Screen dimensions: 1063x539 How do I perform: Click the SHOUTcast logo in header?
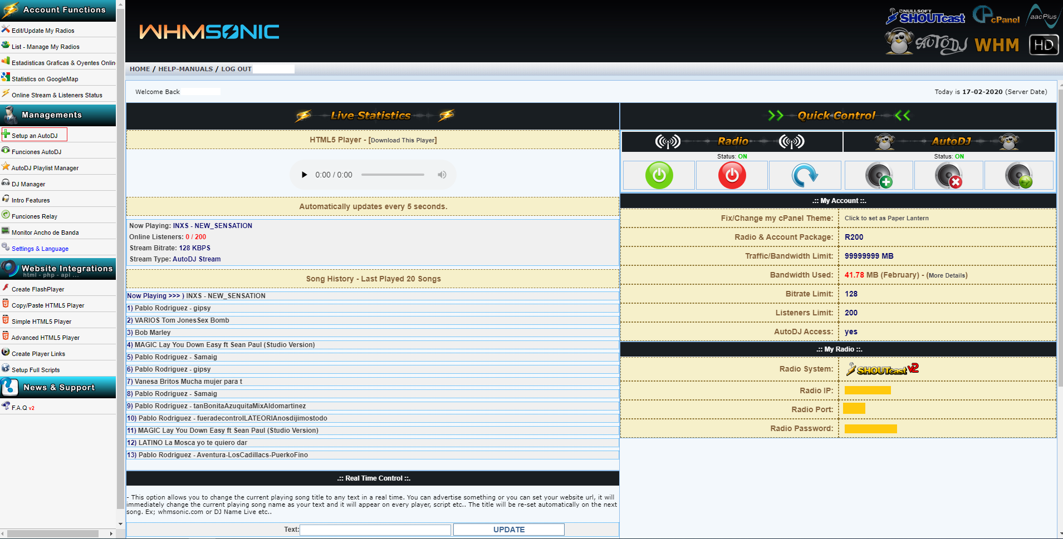pyautogui.click(x=925, y=17)
